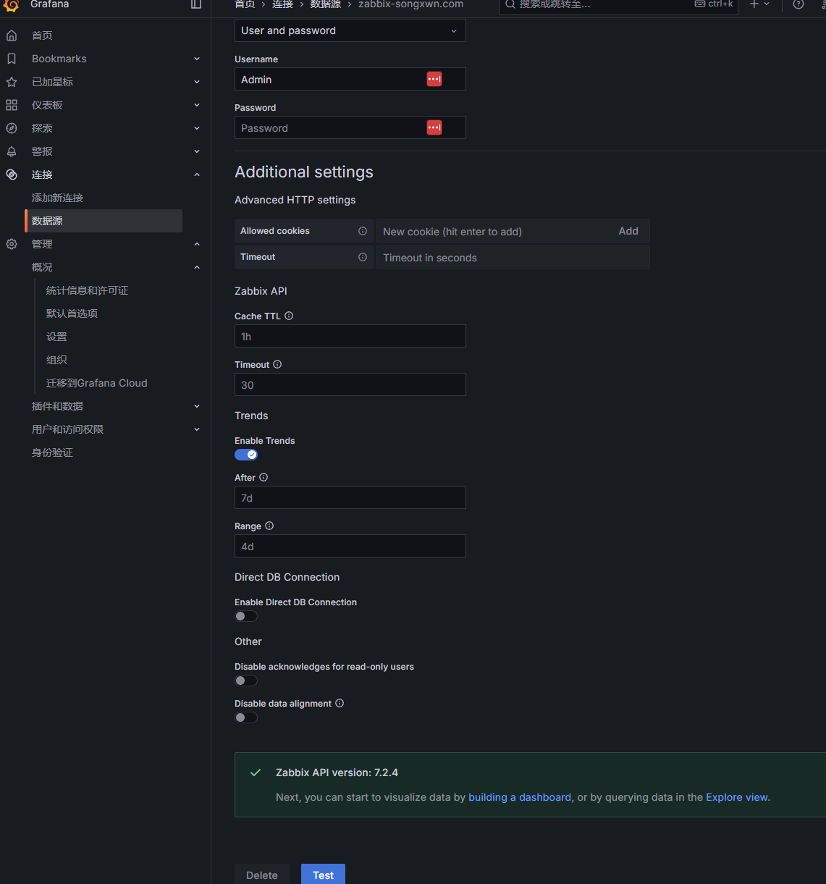Click the Zabbix API Timeout input field

(x=350, y=384)
